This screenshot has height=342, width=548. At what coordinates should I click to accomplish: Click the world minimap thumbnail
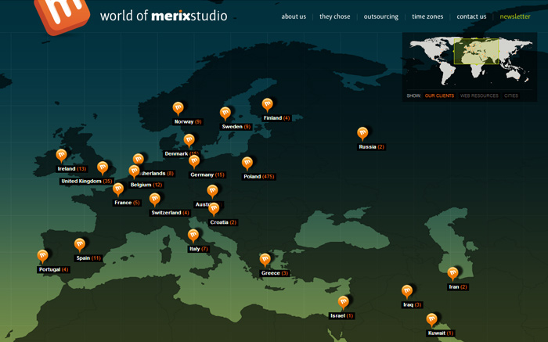pyautogui.click(x=471, y=60)
